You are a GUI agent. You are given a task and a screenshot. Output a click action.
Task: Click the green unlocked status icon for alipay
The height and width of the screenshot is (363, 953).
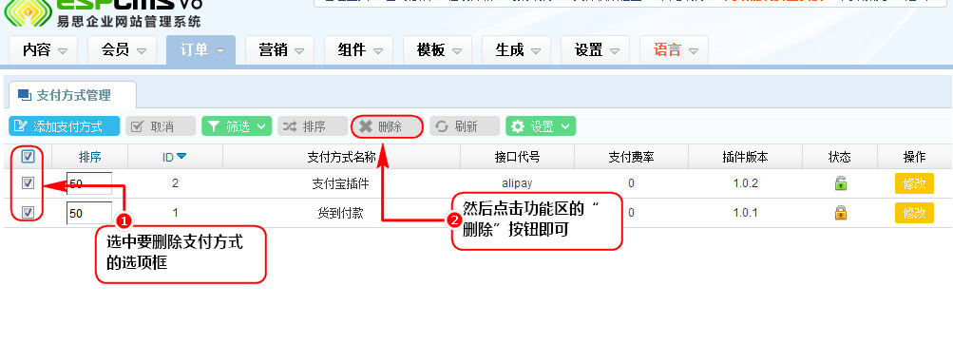point(841,183)
